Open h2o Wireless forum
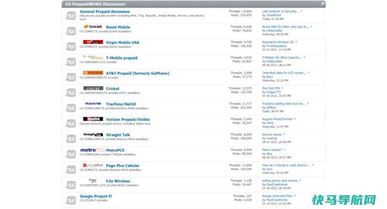 pyautogui.click(x=118, y=181)
